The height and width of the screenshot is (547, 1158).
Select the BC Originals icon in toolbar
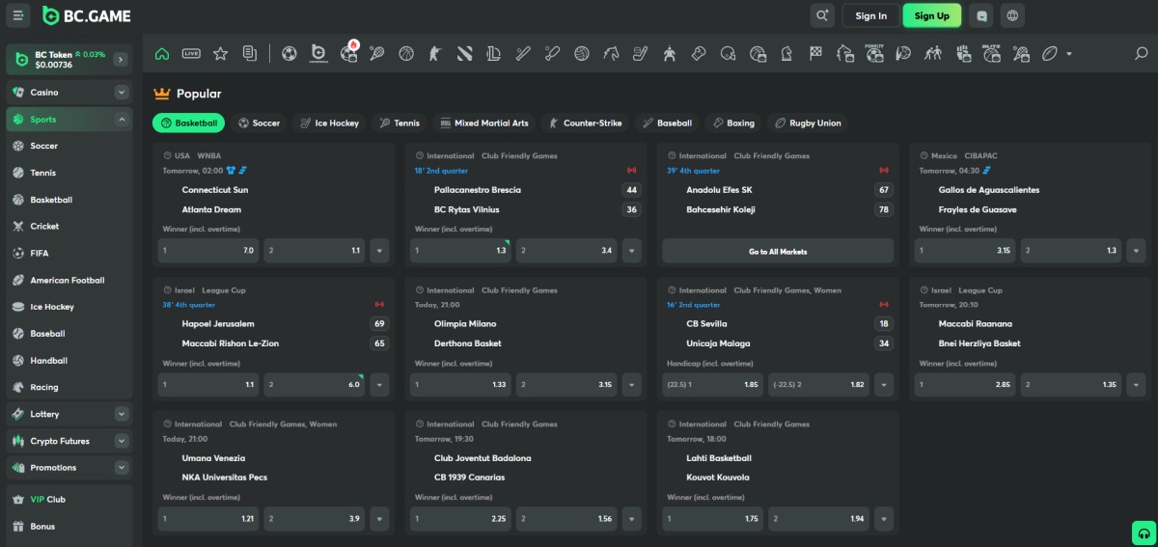coord(318,53)
